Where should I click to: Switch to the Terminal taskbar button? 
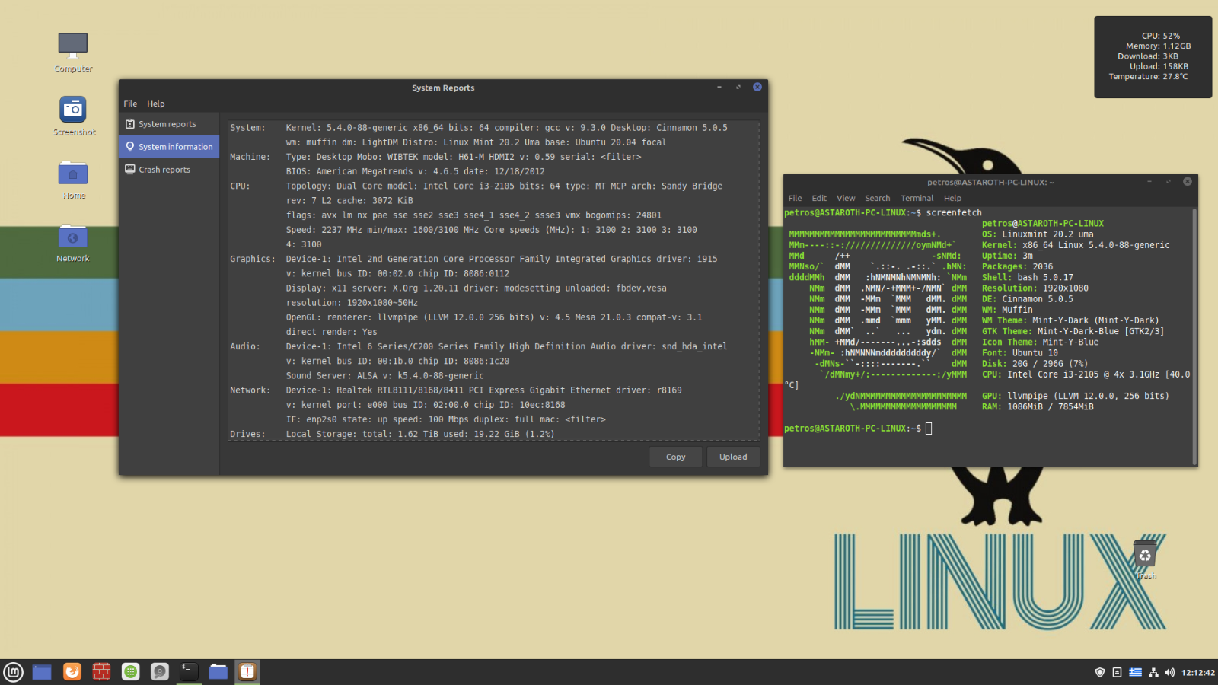point(189,672)
